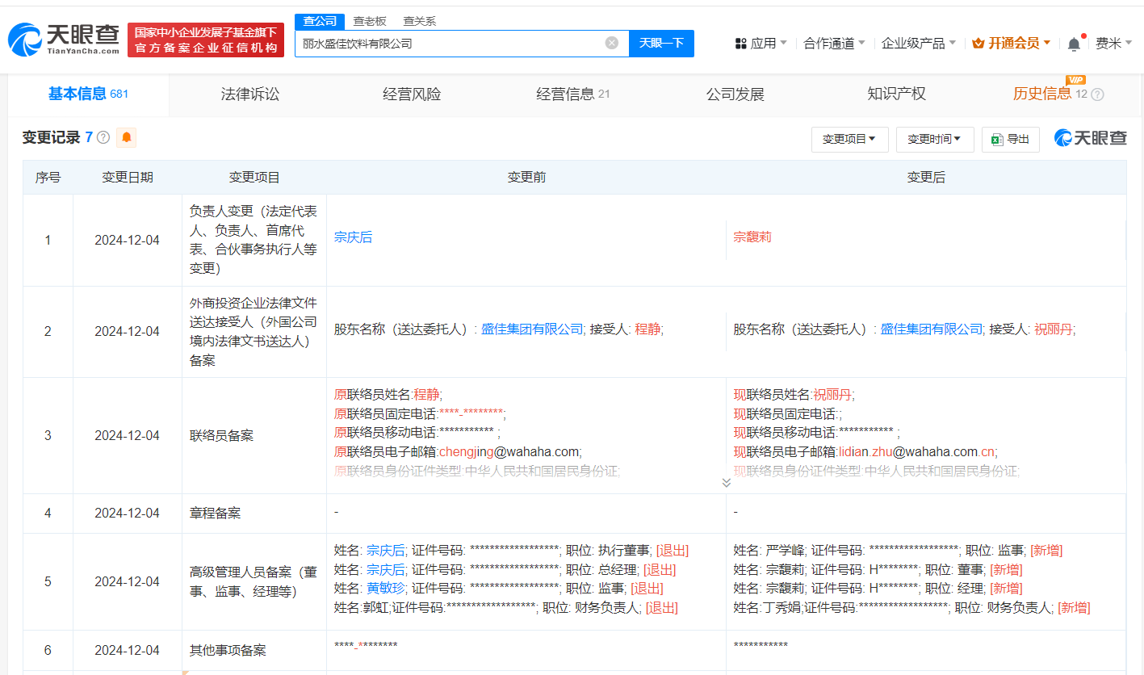Click the notification bell in the header

coord(1074,44)
